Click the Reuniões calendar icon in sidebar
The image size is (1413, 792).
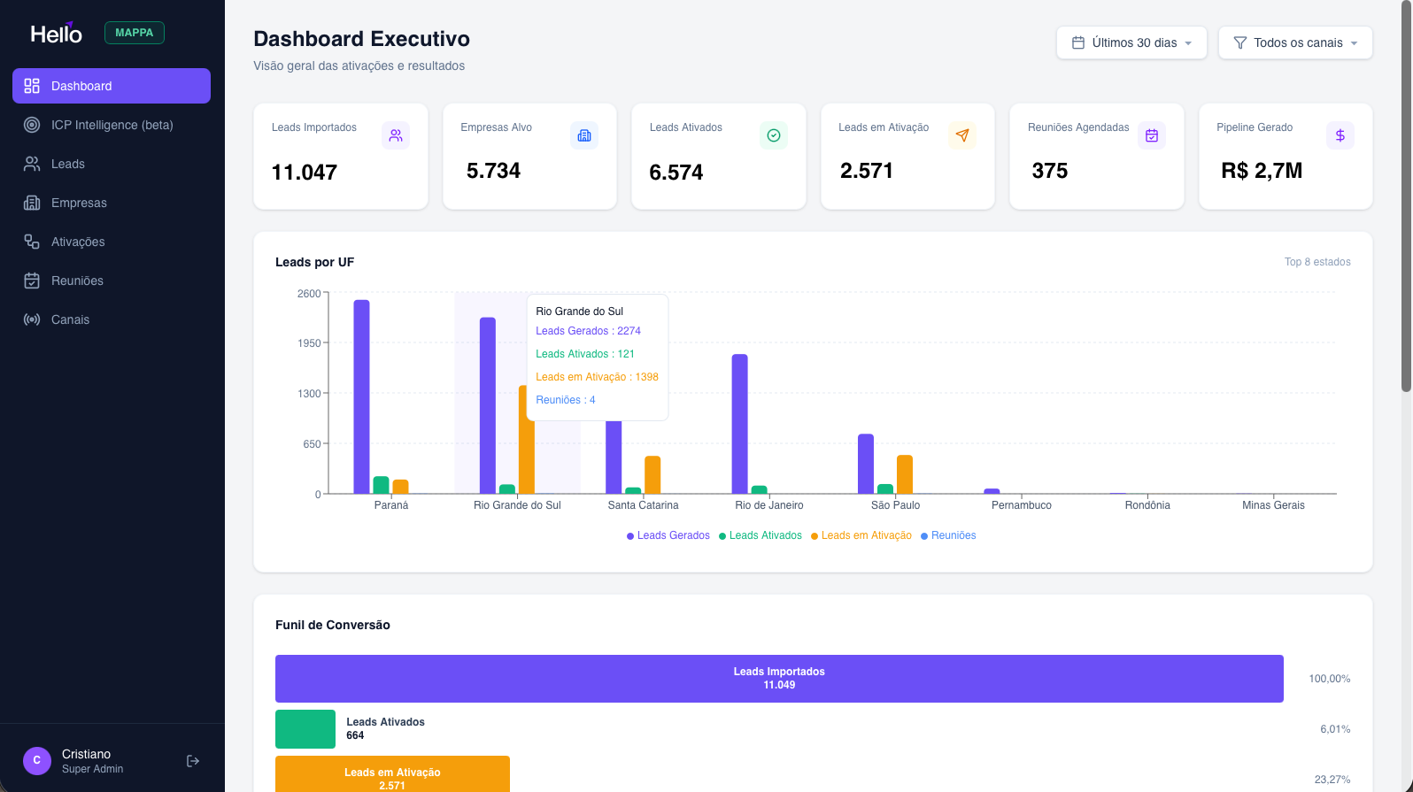32,281
